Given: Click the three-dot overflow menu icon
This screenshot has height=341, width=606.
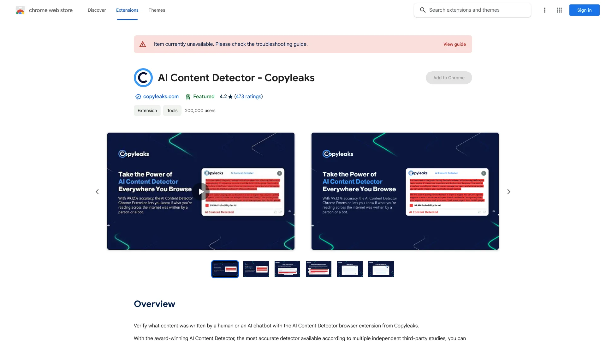Looking at the screenshot, I should tap(544, 10).
